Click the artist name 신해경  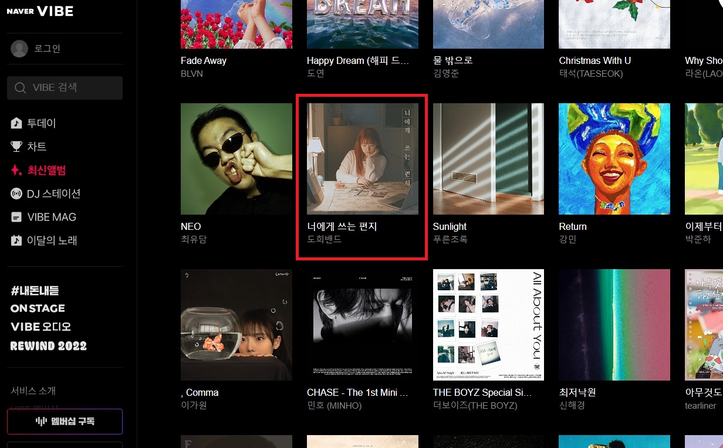(572, 406)
